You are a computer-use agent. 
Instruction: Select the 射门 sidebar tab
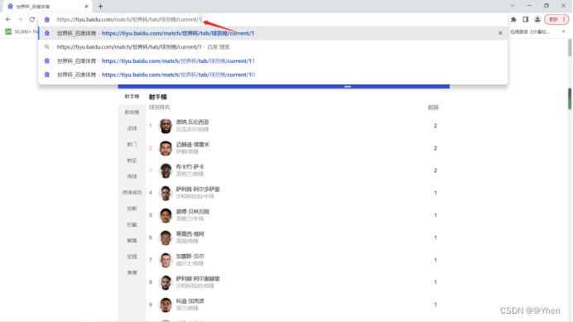pos(132,144)
